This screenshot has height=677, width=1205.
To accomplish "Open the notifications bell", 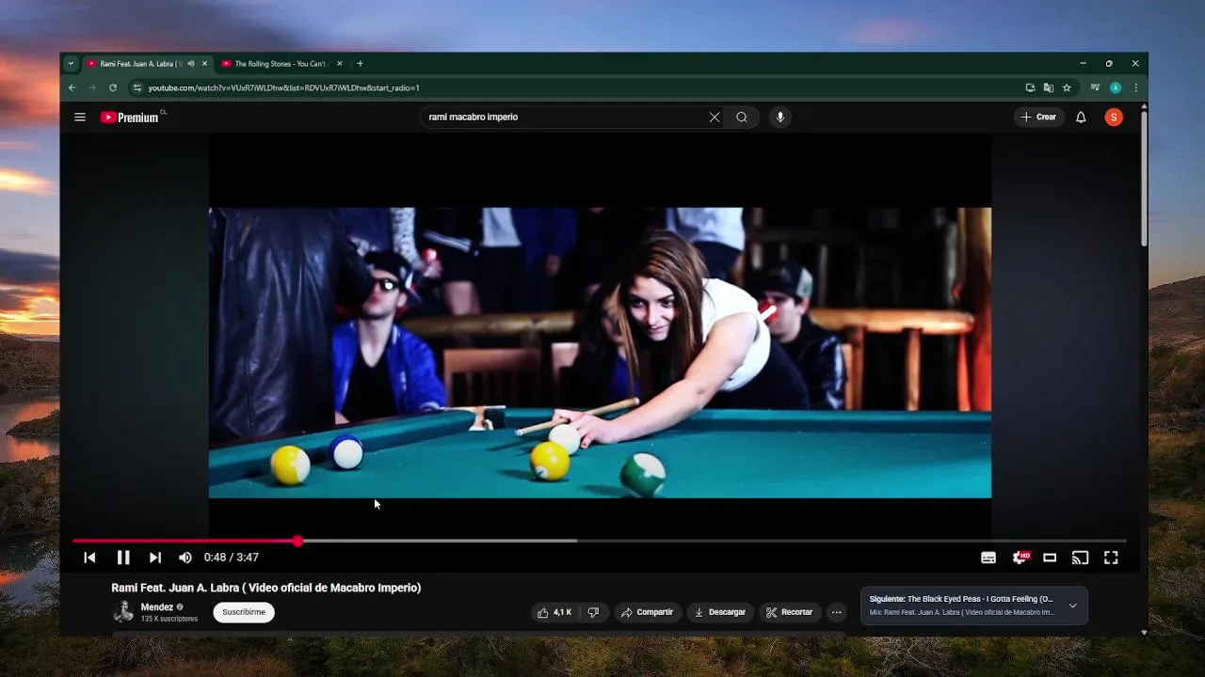I will 1081,118.
